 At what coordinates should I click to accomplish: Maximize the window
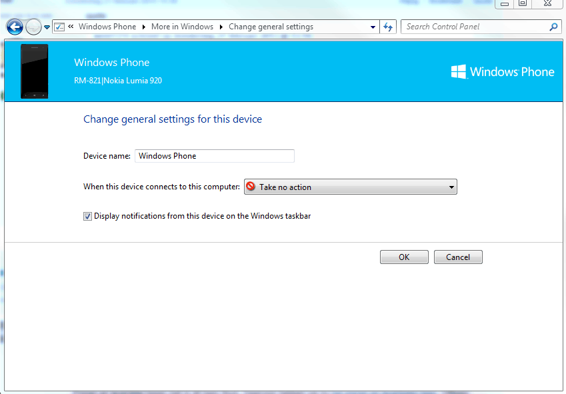point(522,3)
